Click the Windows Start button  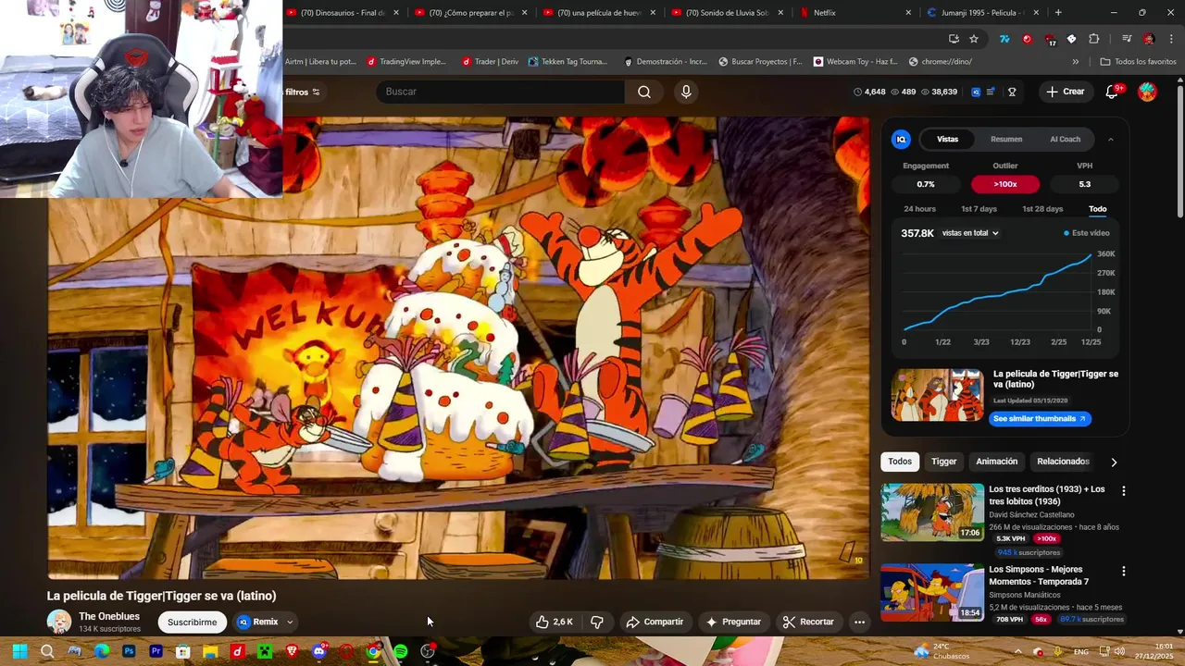(x=19, y=651)
